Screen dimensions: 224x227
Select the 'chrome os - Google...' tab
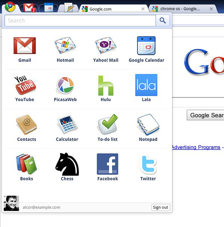pos(183,9)
